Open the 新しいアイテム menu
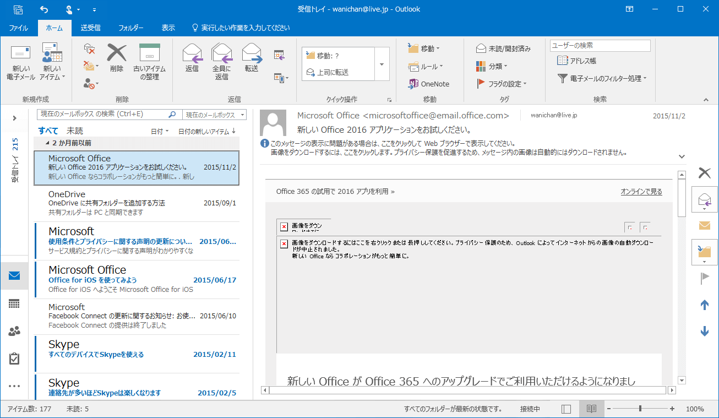Viewport: 719px width, 418px height. tap(52, 63)
